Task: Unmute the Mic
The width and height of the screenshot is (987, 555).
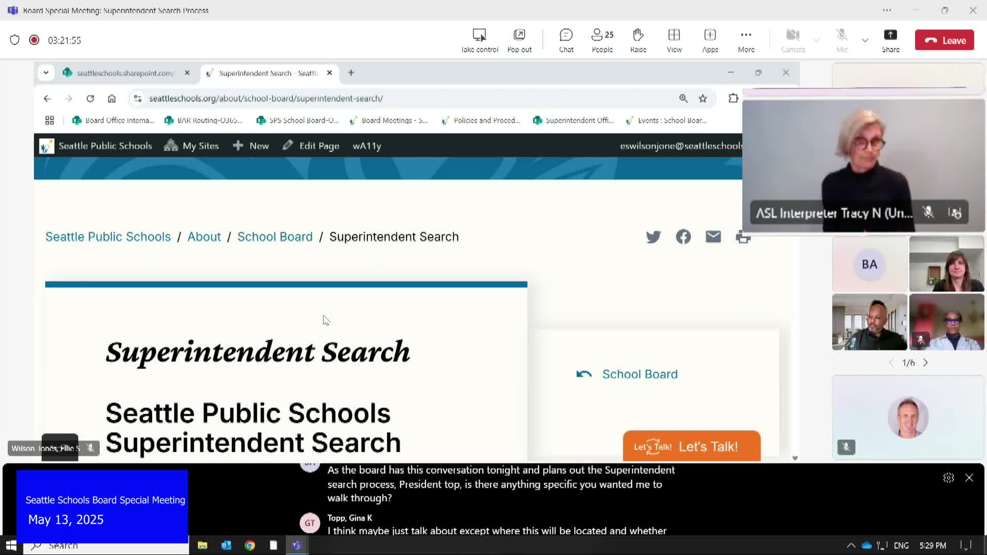Action: pyautogui.click(x=842, y=41)
